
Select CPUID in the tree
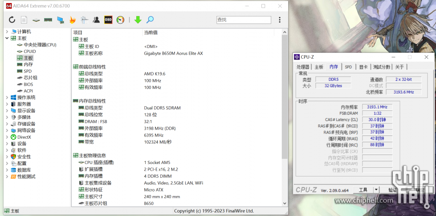click(x=30, y=52)
